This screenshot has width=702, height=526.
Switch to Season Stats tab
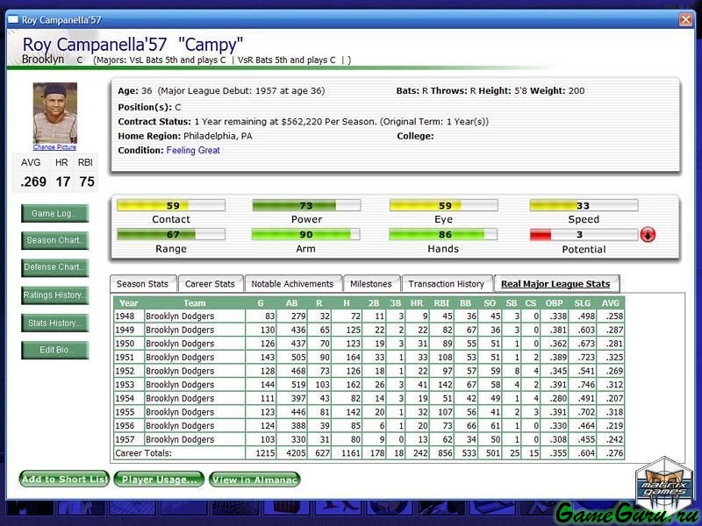pos(143,284)
